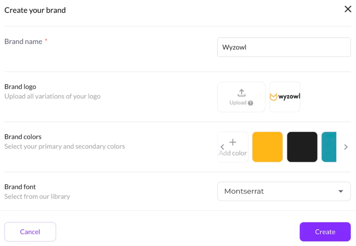Close the Create your brand dialog
356x246 pixels.
pos(348,9)
